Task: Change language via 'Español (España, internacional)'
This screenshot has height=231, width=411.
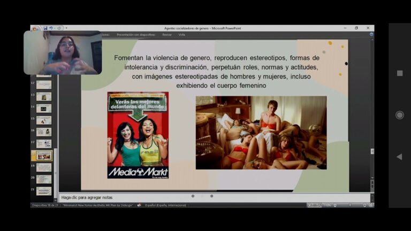Action: tap(165, 205)
